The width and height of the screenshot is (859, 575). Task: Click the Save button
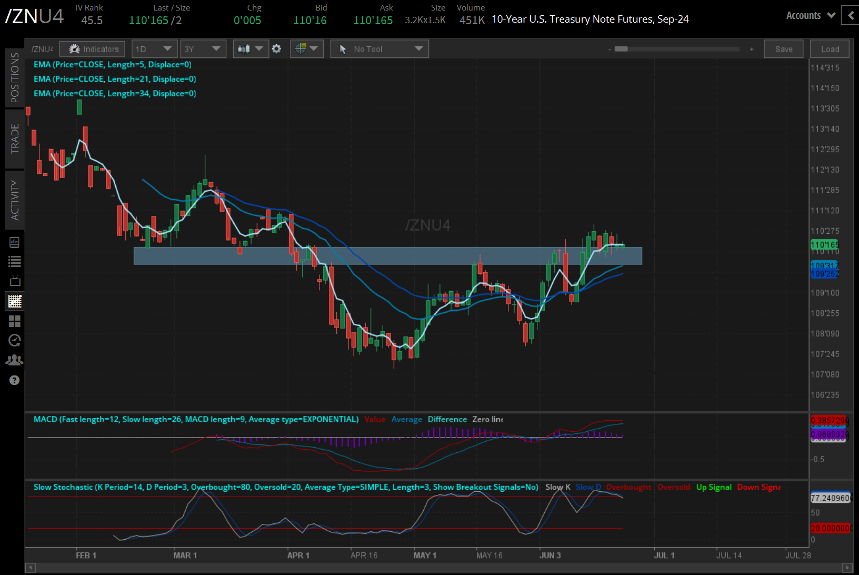[x=784, y=49]
